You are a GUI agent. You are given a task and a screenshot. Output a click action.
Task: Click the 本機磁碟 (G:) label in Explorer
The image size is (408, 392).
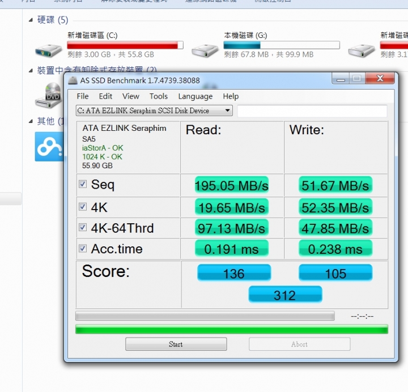pyautogui.click(x=245, y=35)
